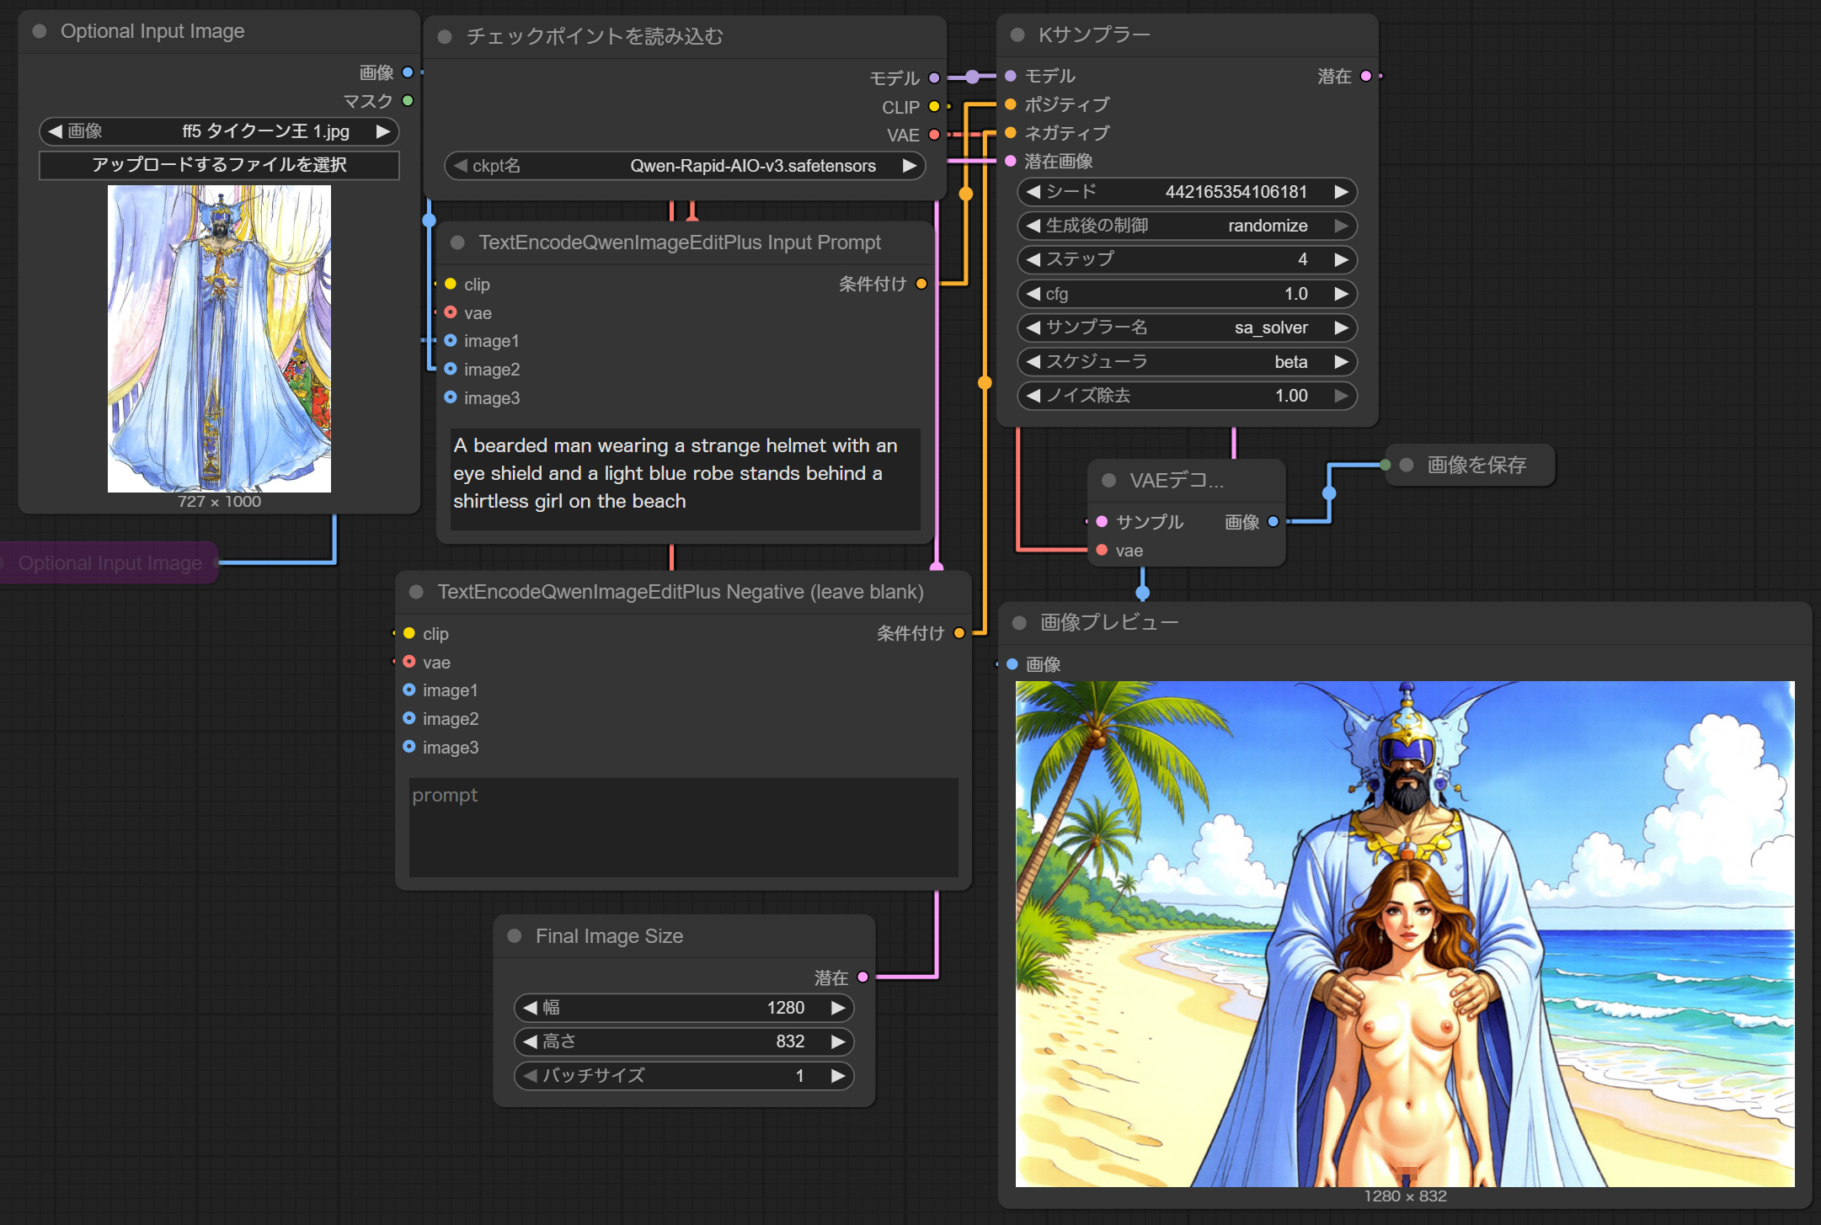This screenshot has width=1821, height=1225.
Task: Click the empty negative prompt text field
Action: click(683, 827)
